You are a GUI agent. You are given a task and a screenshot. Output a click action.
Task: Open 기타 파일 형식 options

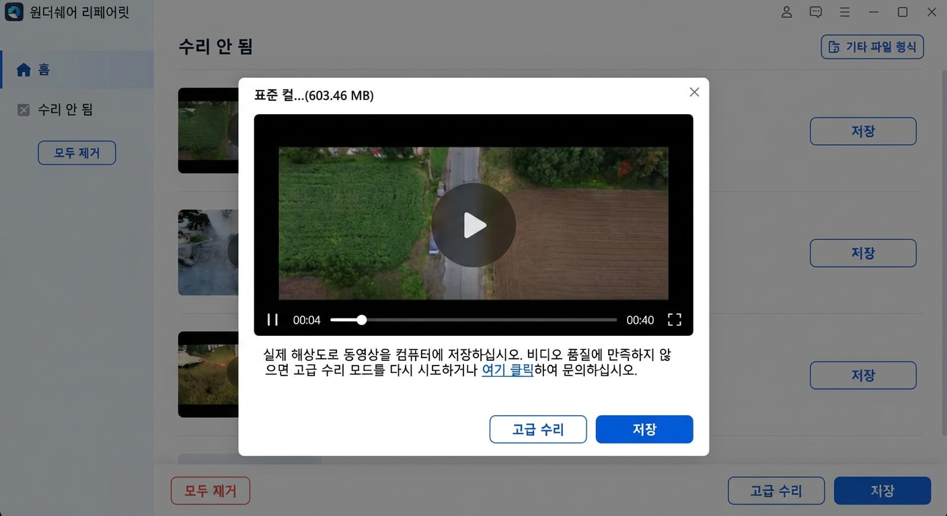(x=872, y=47)
